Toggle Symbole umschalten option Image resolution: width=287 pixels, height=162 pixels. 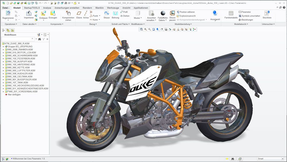(x=249, y=16)
